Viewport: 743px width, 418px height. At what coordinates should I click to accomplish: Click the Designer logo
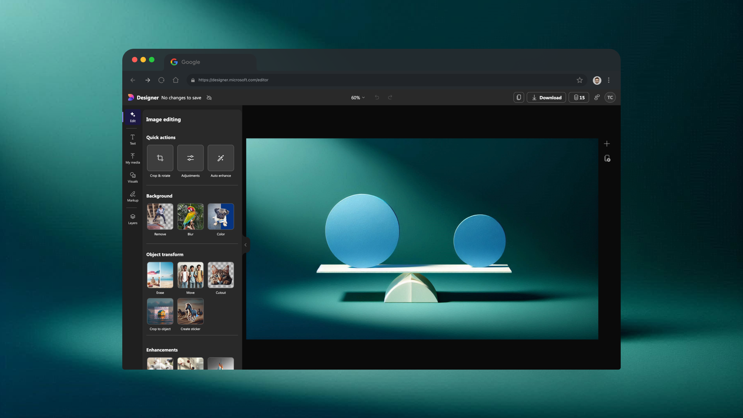click(x=131, y=98)
